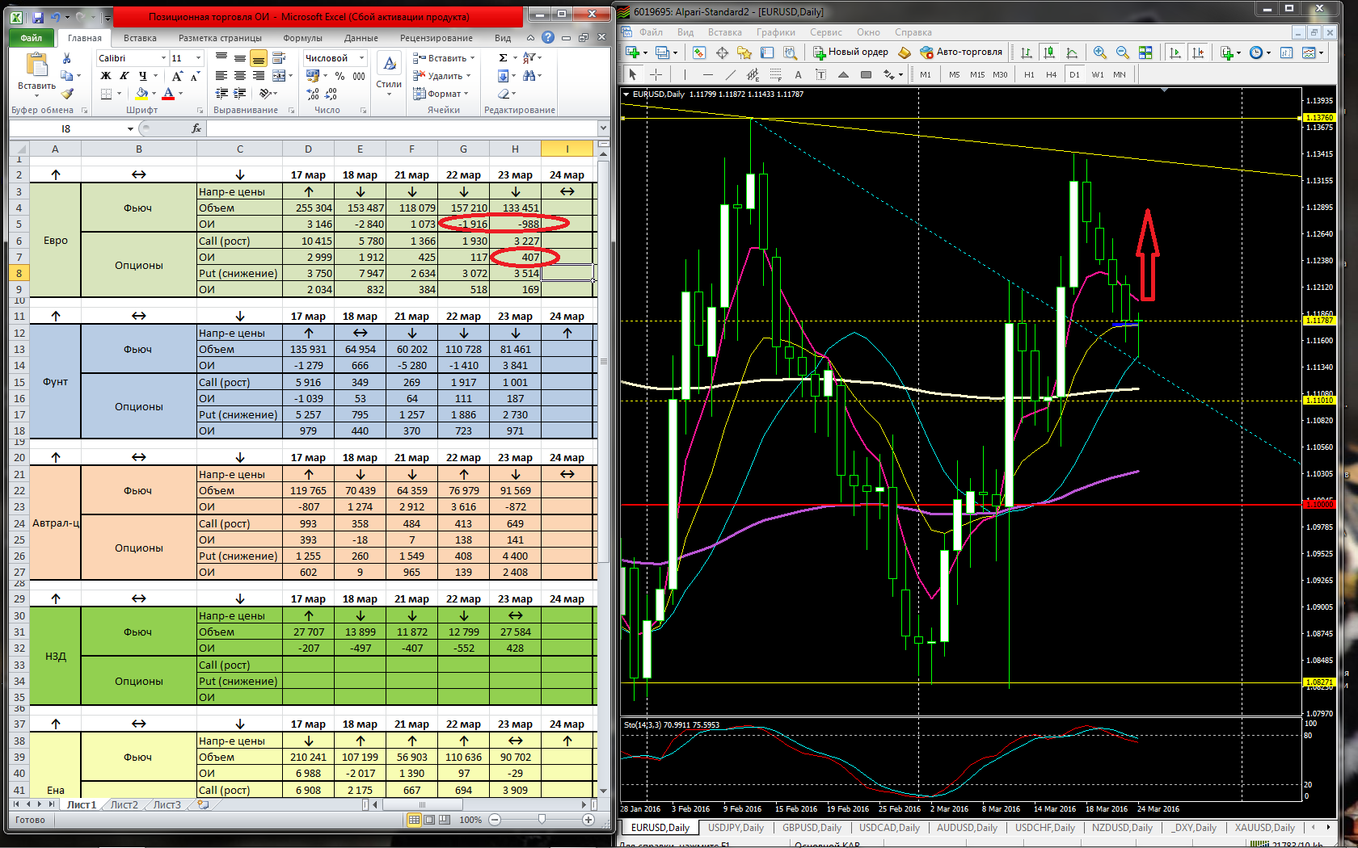Open the Удалить cells dropdown
The width and height of the screenshot is (1358, 848).
[441, 76]
